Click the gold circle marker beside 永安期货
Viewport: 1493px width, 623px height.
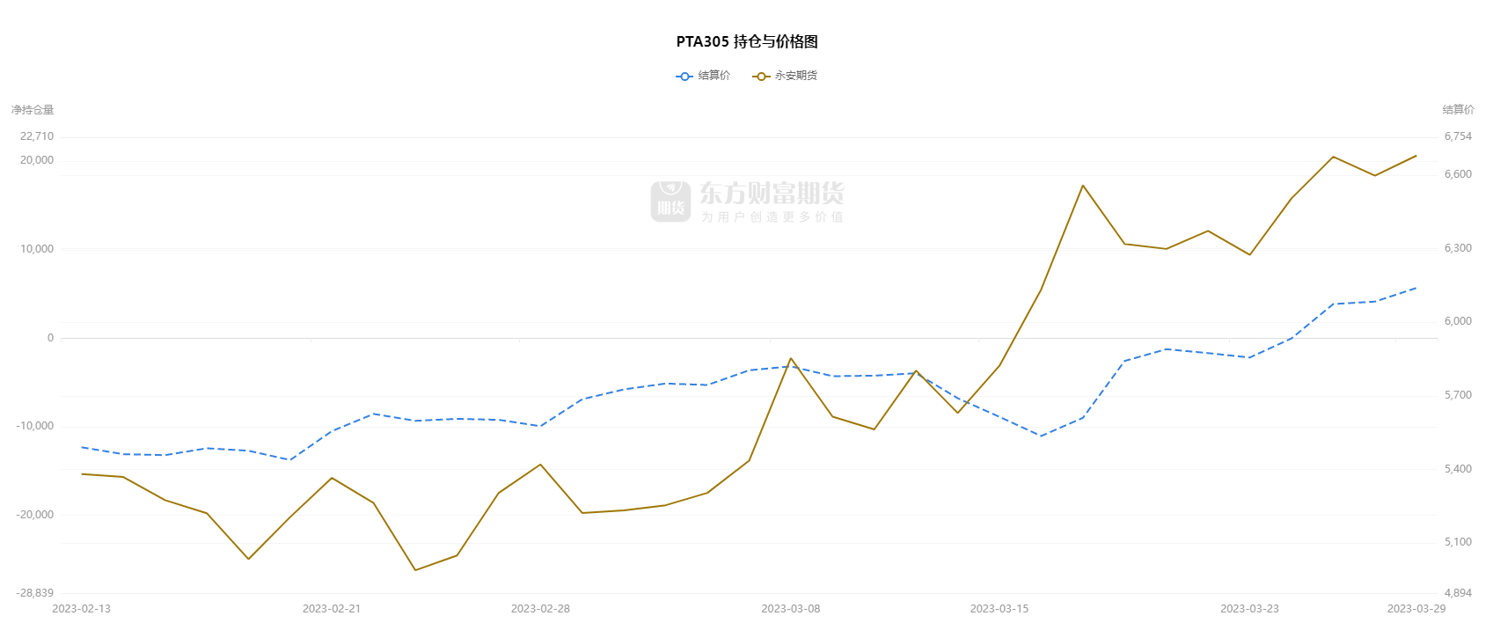[x=761, y=77]
